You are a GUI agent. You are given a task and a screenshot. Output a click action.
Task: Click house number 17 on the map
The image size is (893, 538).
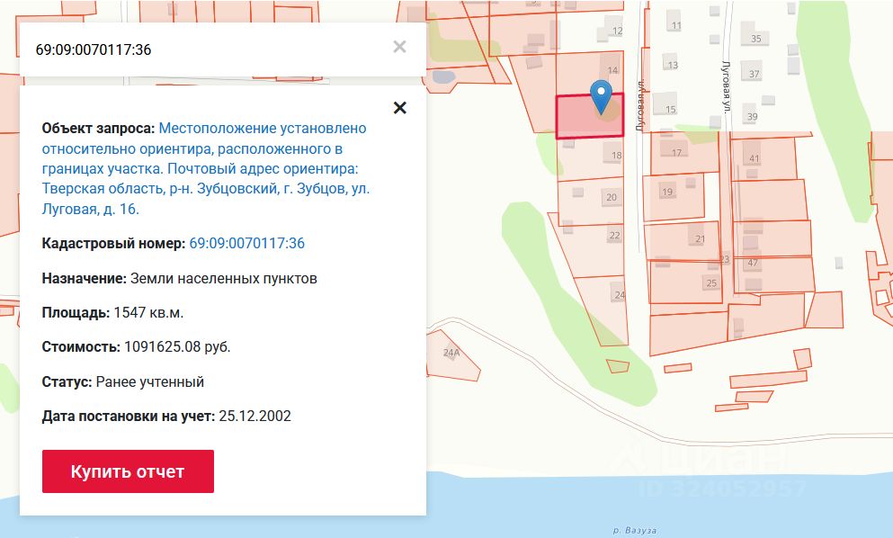click(x=676, y=153)
